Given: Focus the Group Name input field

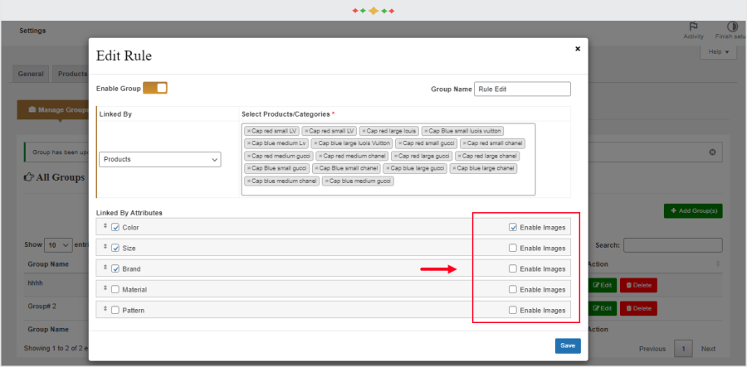Looking at the screenshot, I should (x=522, y=89).
